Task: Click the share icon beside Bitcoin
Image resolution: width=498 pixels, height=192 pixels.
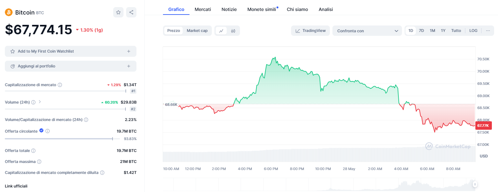Action: click(x=131, y=12)
